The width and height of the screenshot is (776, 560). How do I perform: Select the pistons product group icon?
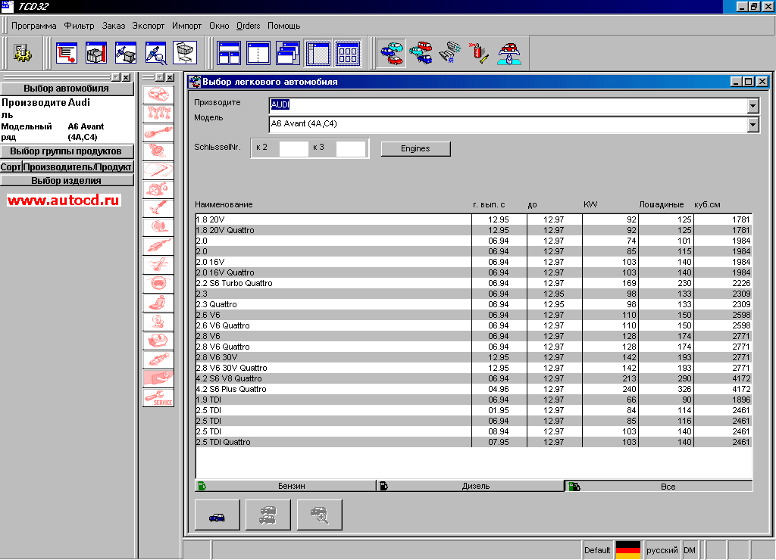(158, 114)
